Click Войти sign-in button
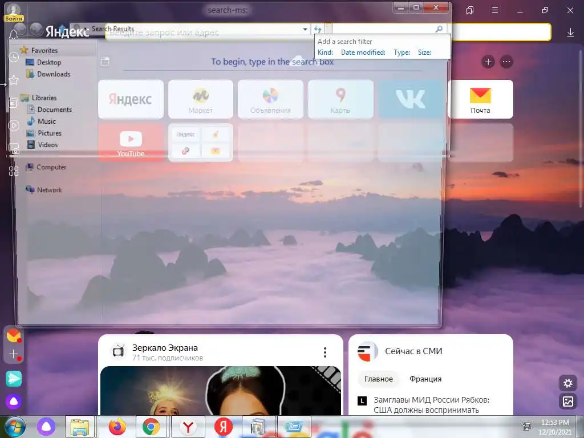Screen dimensions: 584x438 tap(14, 18)
